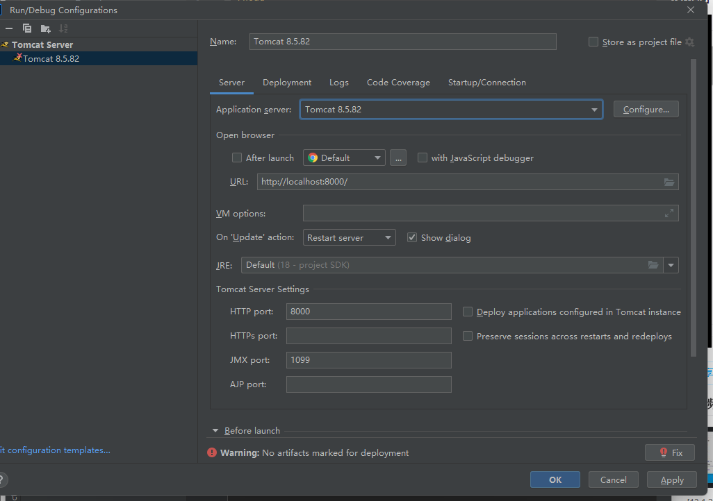The image size is (713, 501).
Task: Expand the VM options field editor
Action: (669, 213)
